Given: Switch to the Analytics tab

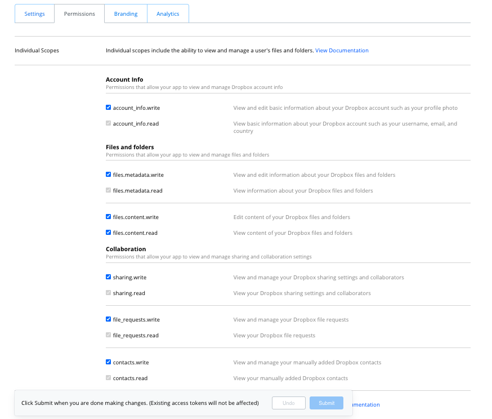Looking at the screenshot, I should pos(167,14).
